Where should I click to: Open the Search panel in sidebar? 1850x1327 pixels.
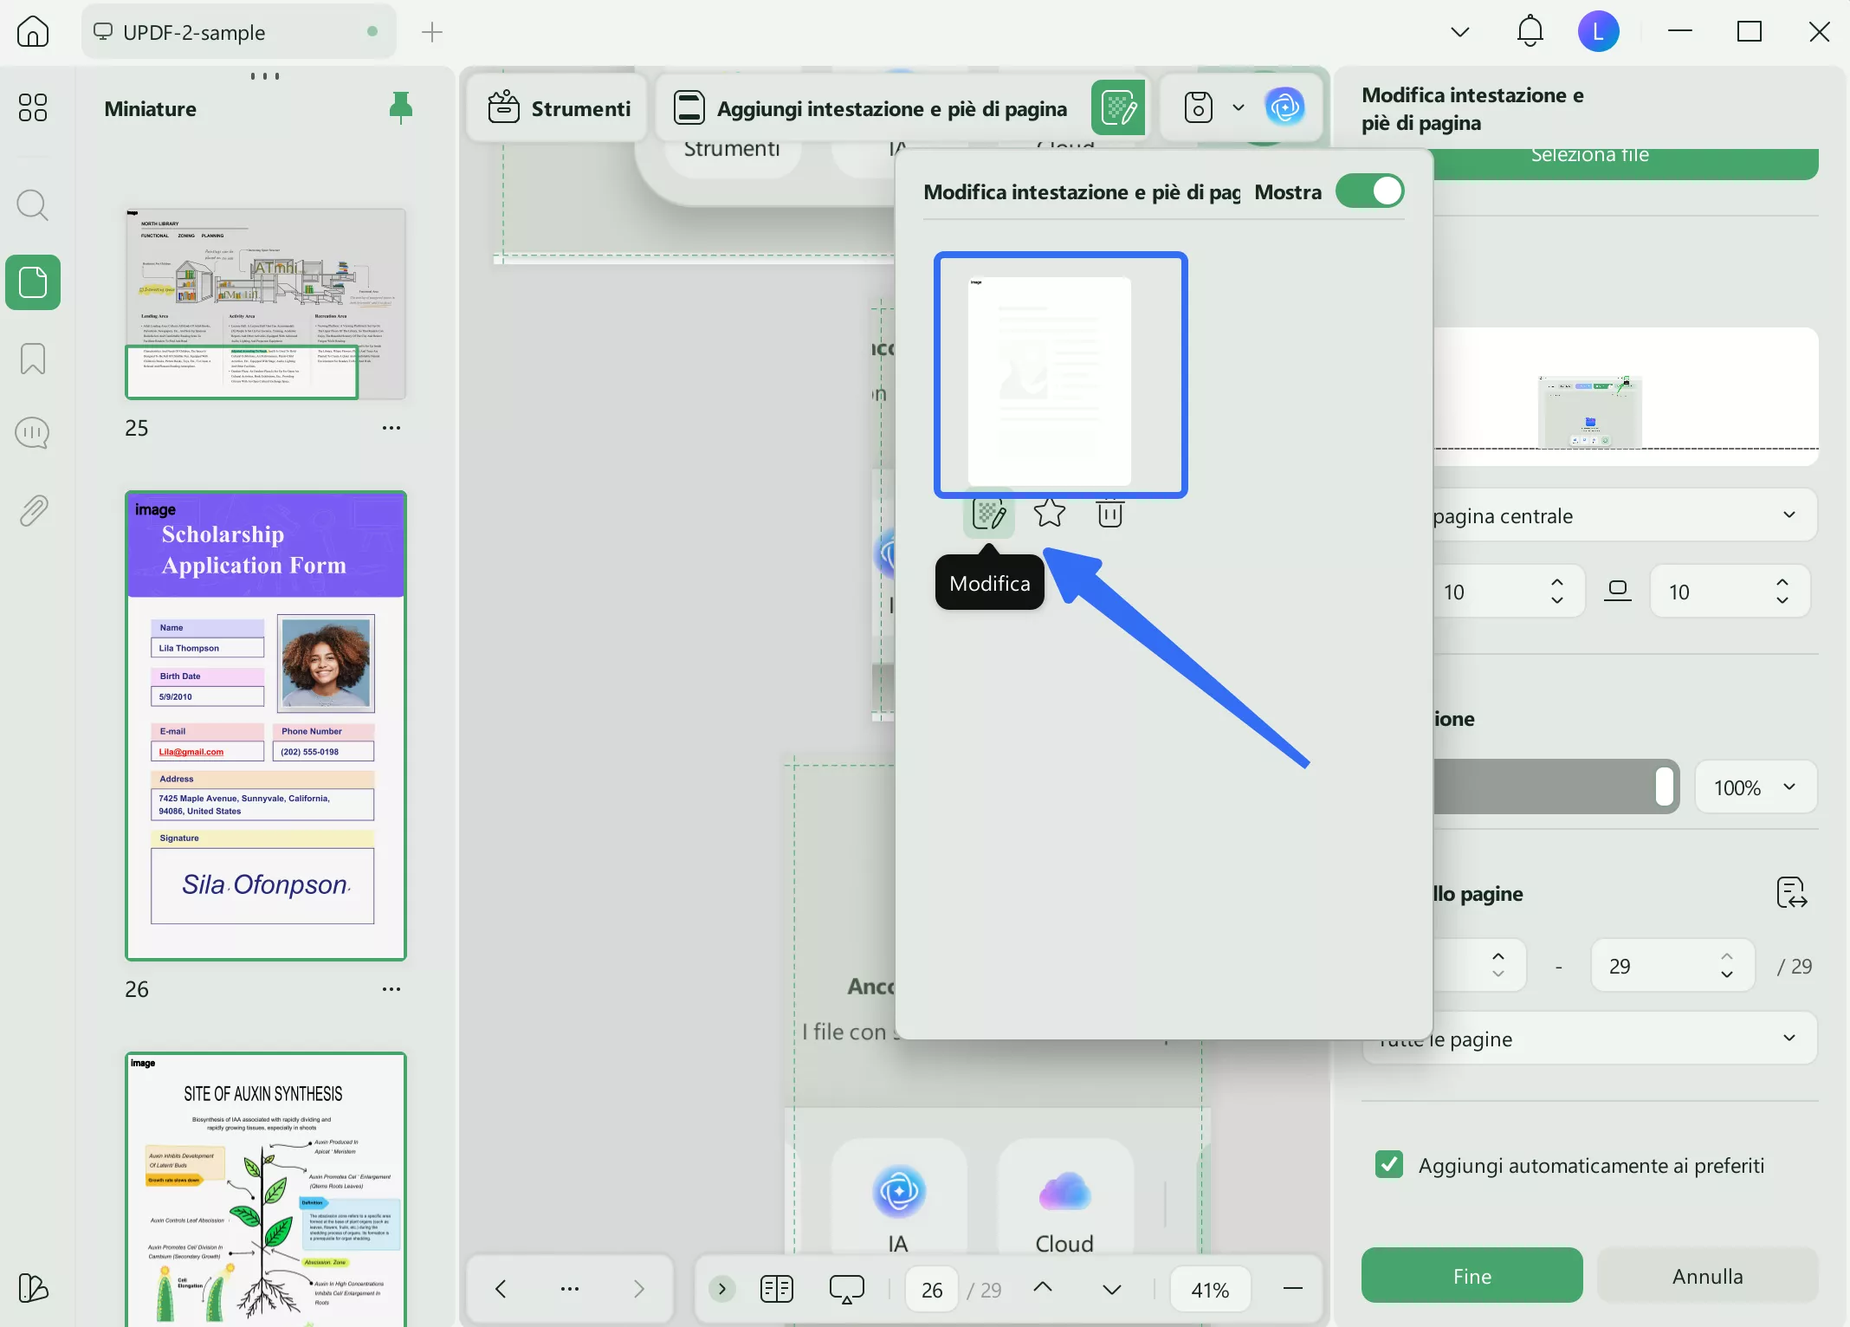pyautogui.click(x=33, y=205)
